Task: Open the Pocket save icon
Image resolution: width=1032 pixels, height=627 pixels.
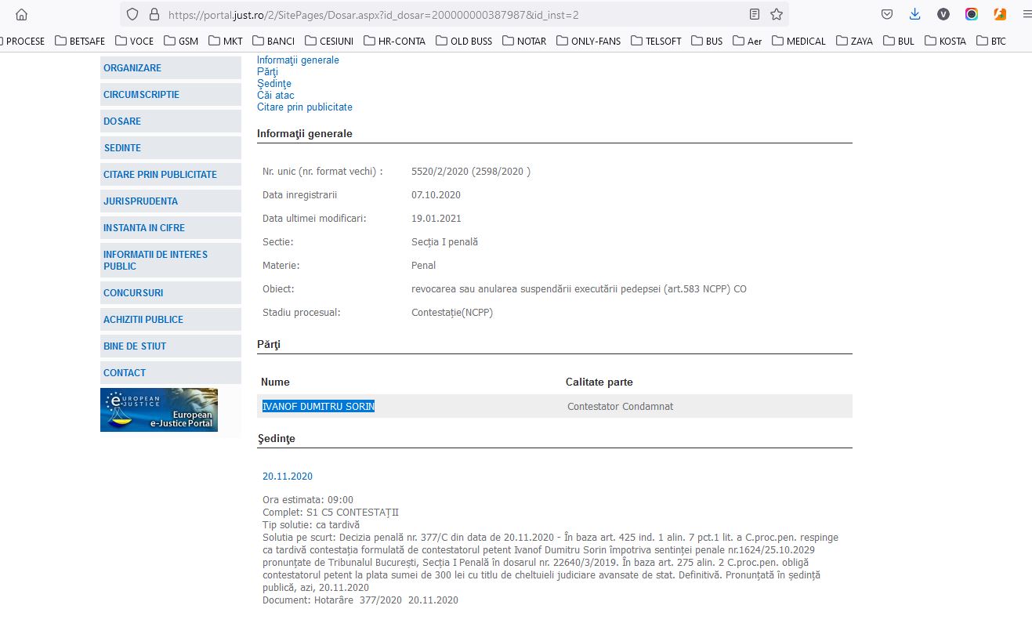Action: pyautogui.click(x=887, y=14)
